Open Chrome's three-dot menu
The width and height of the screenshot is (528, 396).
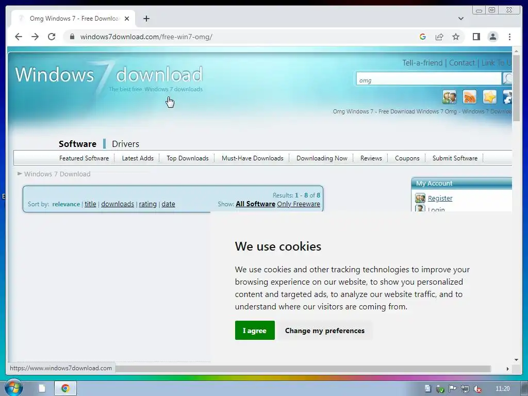[509, 37]
